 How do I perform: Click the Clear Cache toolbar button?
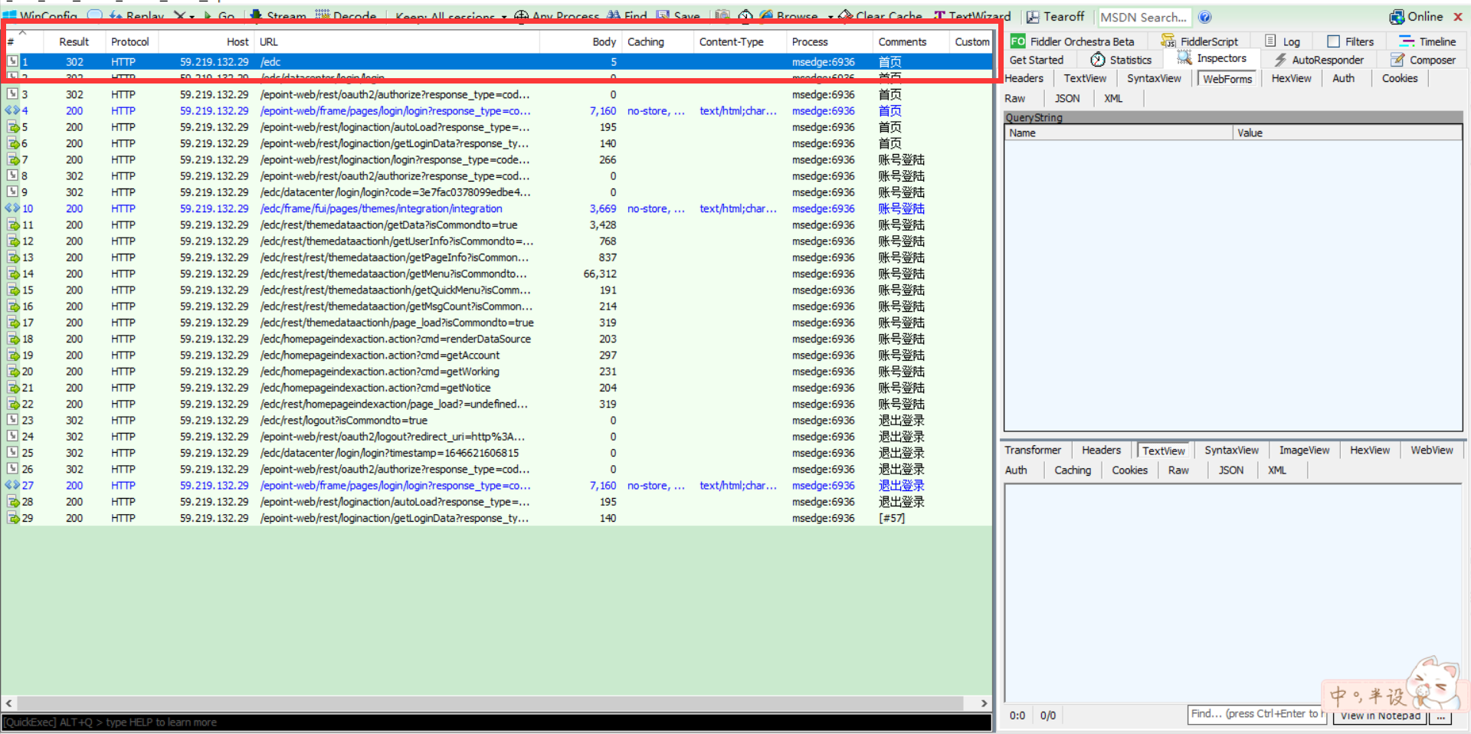coord(880,16)
